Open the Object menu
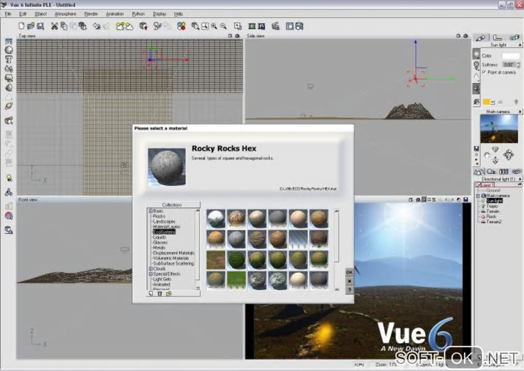 pyautogui.click(x=41, y=14)
